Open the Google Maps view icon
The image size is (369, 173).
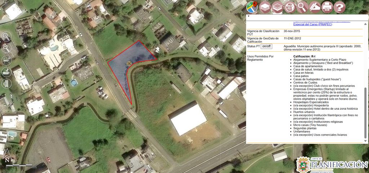tap(252, 6)
